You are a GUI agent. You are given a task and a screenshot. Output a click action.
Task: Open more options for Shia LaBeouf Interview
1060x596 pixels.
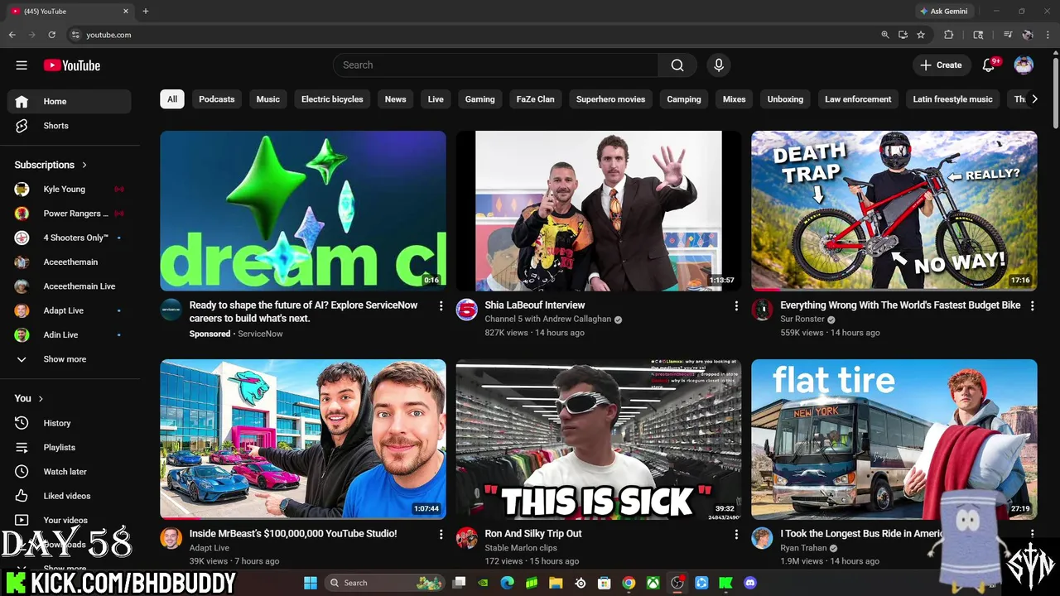tap(736, 306)
